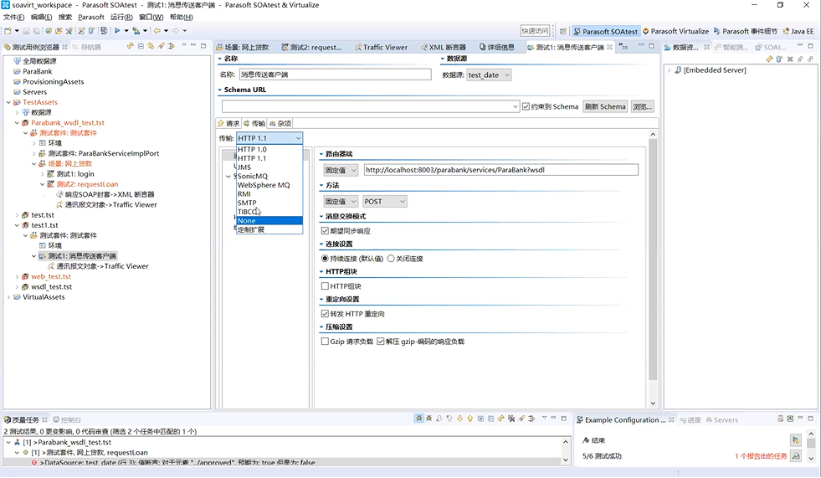The width and height of the screenshot is (821, 478).
Task: Click the Open Perspective icon beside quick access
Action: [563, 31]
